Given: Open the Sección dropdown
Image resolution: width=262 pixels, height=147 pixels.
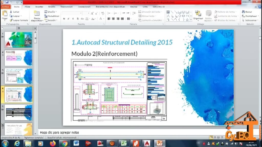Looking at the screenshot, I should (51, 20).
